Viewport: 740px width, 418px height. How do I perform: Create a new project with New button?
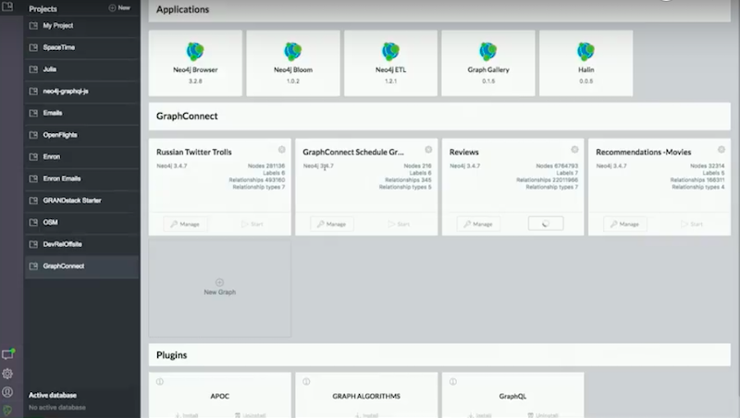click(x=119, y=7)
